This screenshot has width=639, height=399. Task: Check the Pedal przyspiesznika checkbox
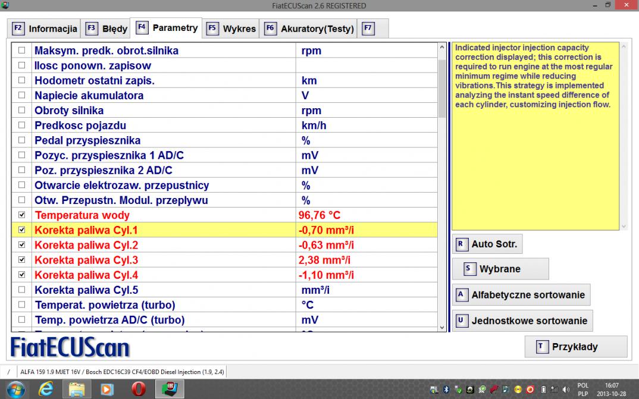pos(21,140)
